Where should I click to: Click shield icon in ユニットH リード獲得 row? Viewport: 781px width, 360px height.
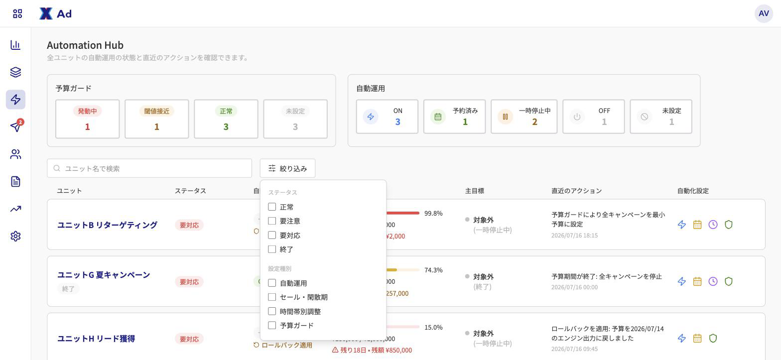point(713,338)
